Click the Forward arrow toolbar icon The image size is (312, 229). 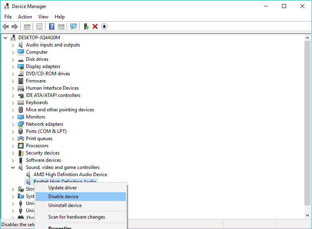[15, 26]
